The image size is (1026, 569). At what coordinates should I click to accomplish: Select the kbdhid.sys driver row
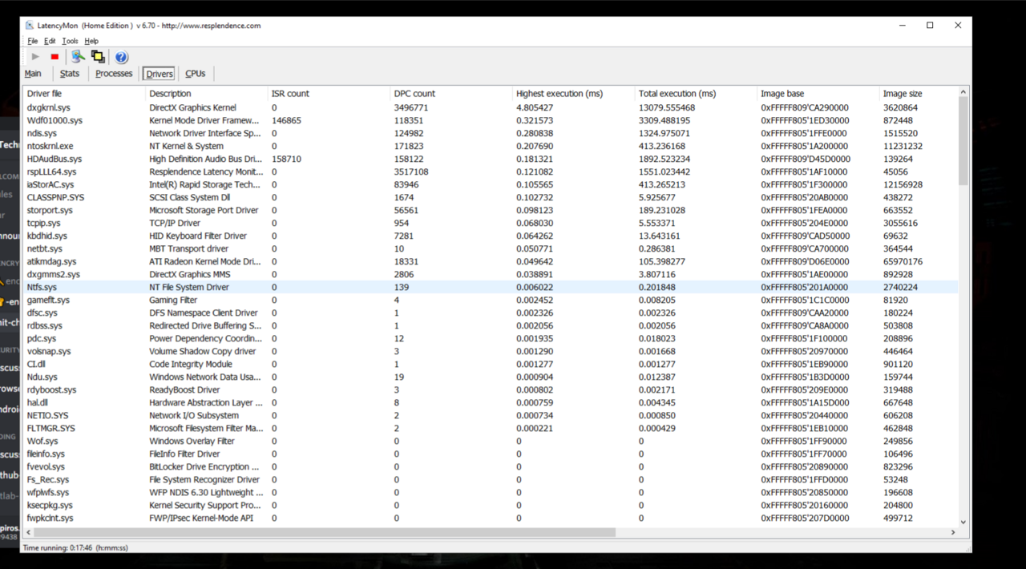point(491,236)
